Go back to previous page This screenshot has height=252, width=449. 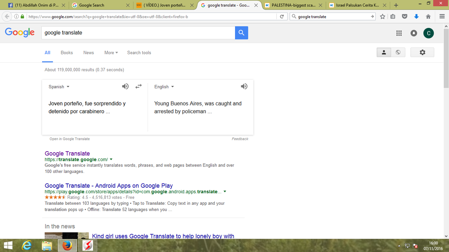coord(7,16)
